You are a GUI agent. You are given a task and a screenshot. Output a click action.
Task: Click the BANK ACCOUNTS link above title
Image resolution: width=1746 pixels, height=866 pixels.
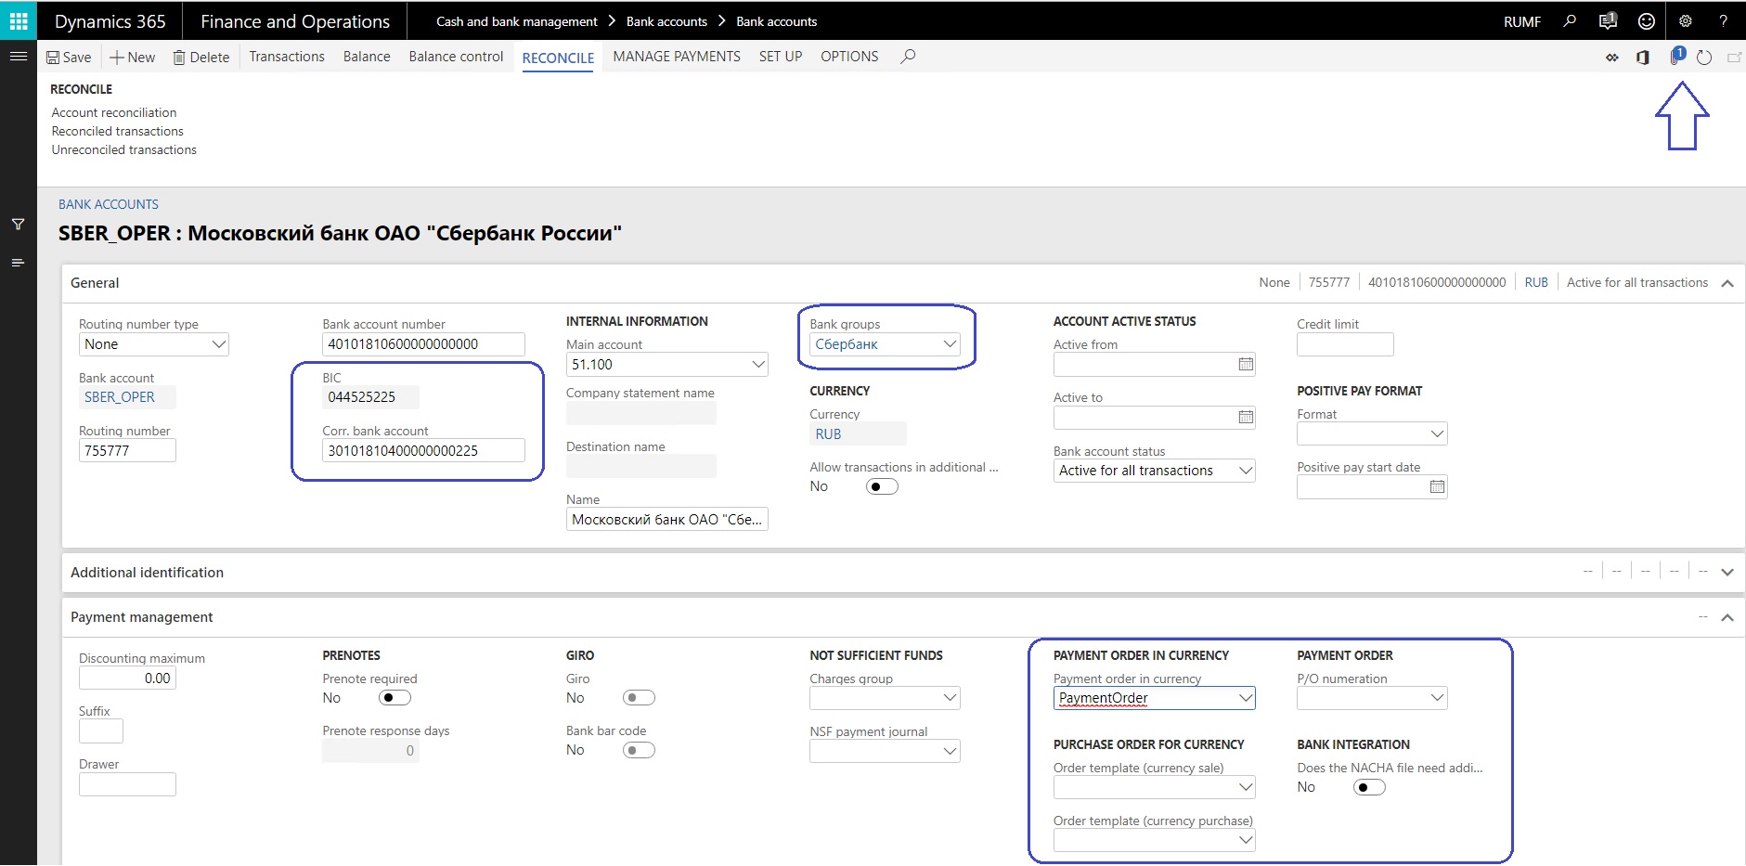(109, 204)
